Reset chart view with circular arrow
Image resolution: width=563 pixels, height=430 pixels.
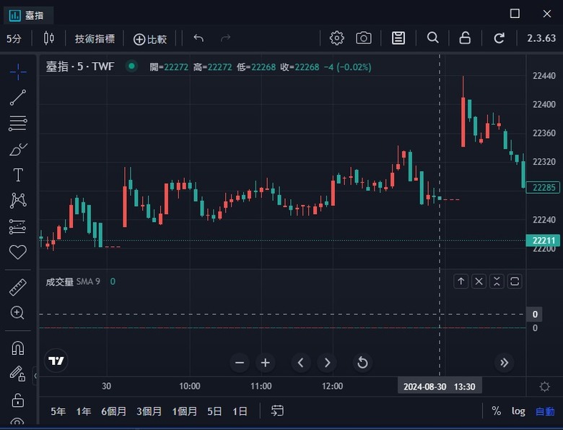click(x=362, y=362)
